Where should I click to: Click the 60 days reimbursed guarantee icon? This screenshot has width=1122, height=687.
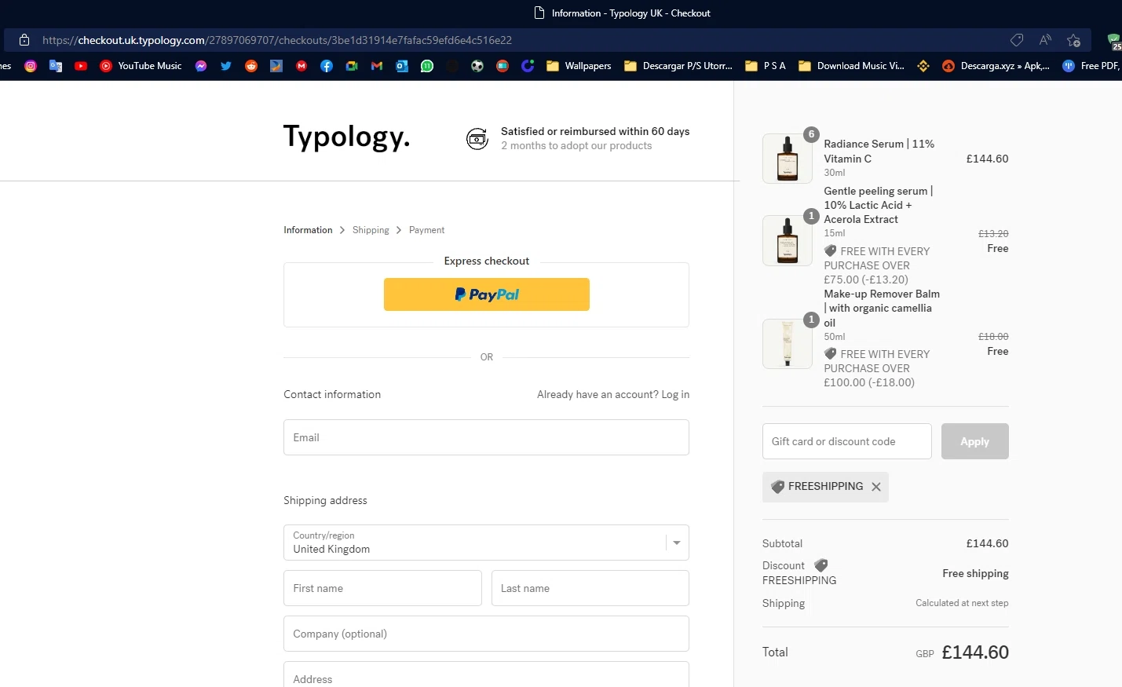point(477,139)
